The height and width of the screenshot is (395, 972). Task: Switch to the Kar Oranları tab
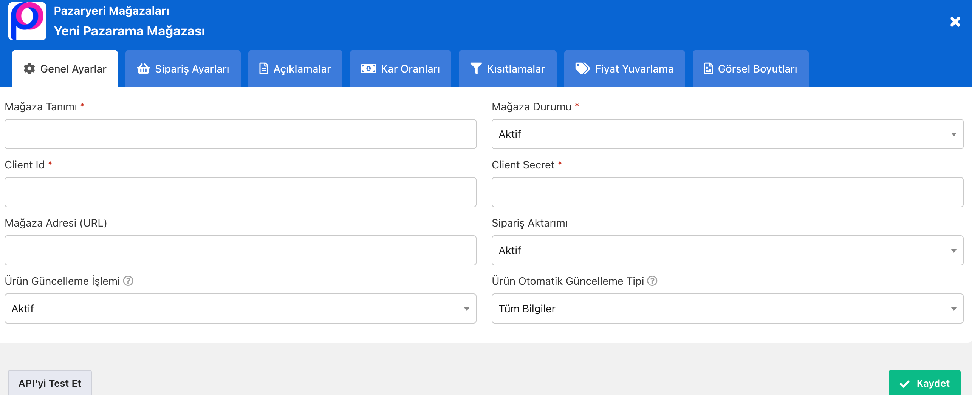(x=400, y=69)
